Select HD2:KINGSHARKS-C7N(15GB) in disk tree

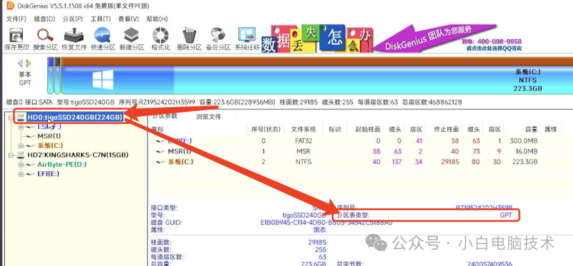78,155
